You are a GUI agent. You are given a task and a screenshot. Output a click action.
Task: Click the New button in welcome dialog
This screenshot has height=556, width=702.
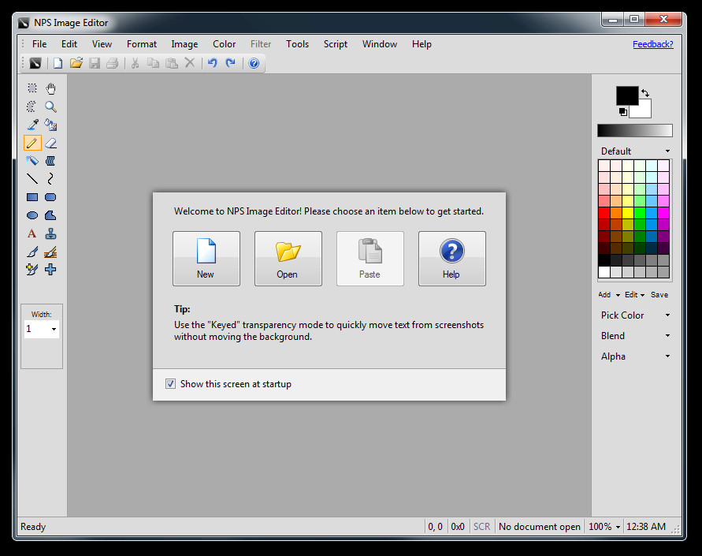tap(206, 259)
